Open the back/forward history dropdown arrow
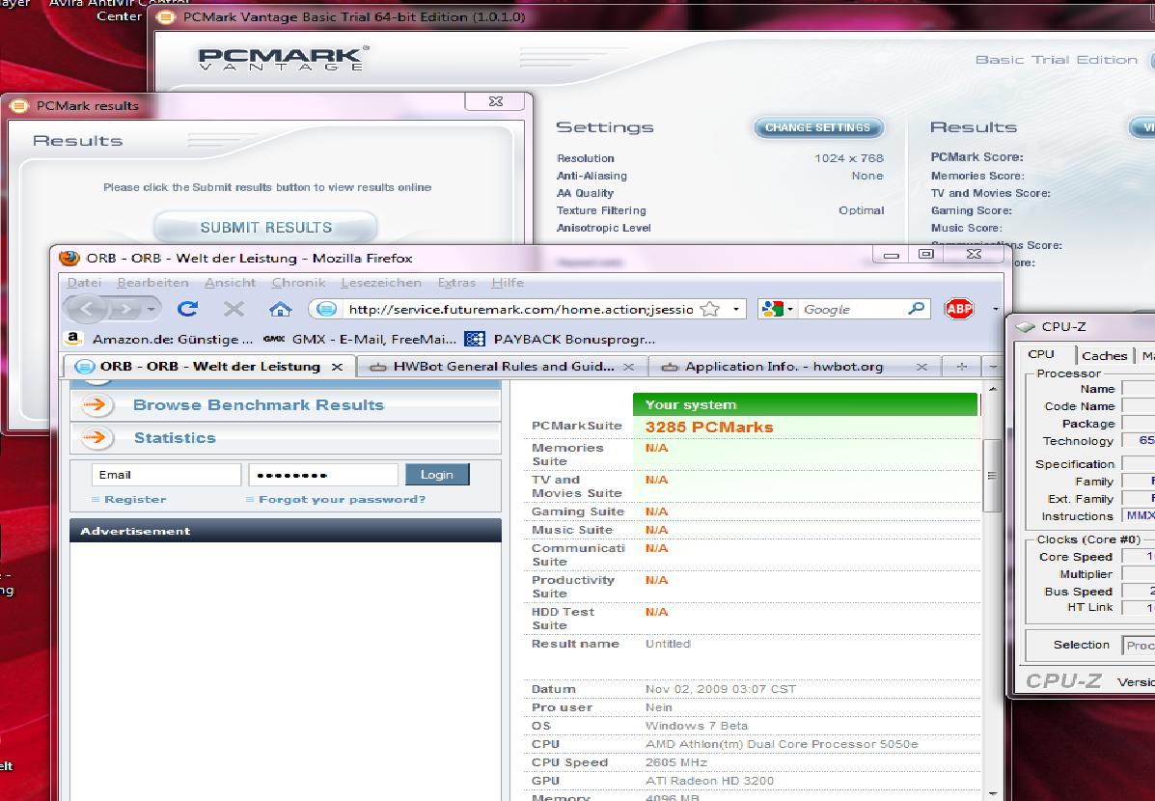Image resolution: width=1155 pixels, height=801 pixels. tap(151, 309)
